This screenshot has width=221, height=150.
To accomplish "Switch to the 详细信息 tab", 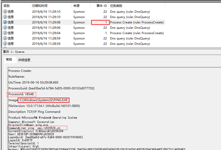I will click(x=24, y=60).
